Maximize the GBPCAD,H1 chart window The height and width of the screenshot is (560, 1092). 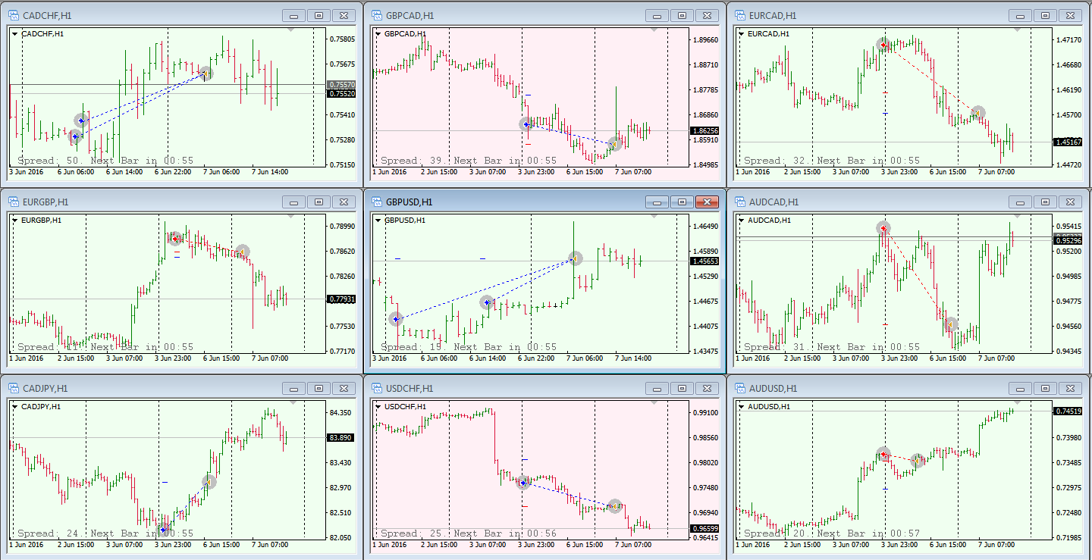[x=682, y=15]
